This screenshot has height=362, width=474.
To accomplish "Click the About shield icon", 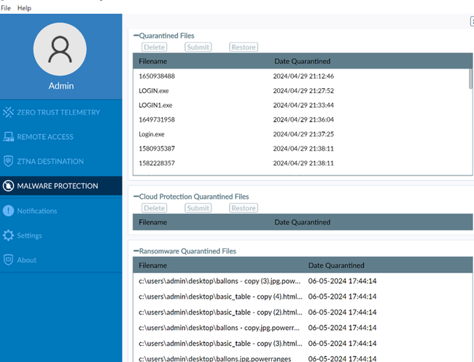I will pos(9,260).
